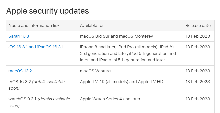Open the Safari 16.3 link
This screenshot has width=220, height=113.
tap(19, 36)
